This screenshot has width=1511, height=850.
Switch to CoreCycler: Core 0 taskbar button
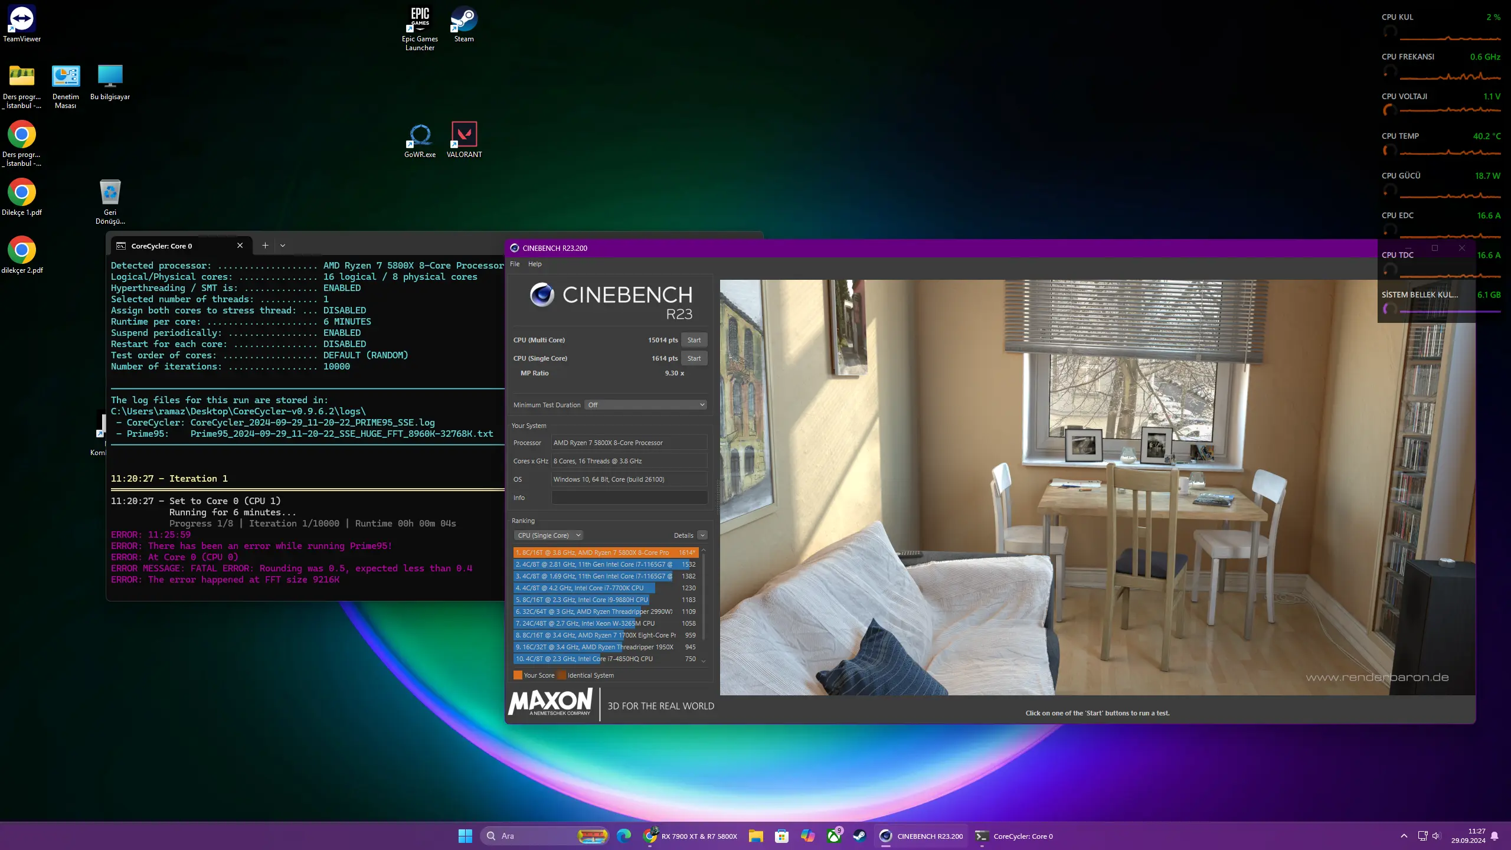1015,836
